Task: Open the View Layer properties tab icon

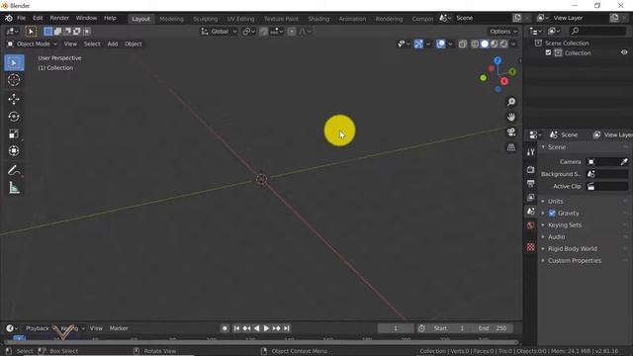Action: pyautogui.click(x=530, y=198)
